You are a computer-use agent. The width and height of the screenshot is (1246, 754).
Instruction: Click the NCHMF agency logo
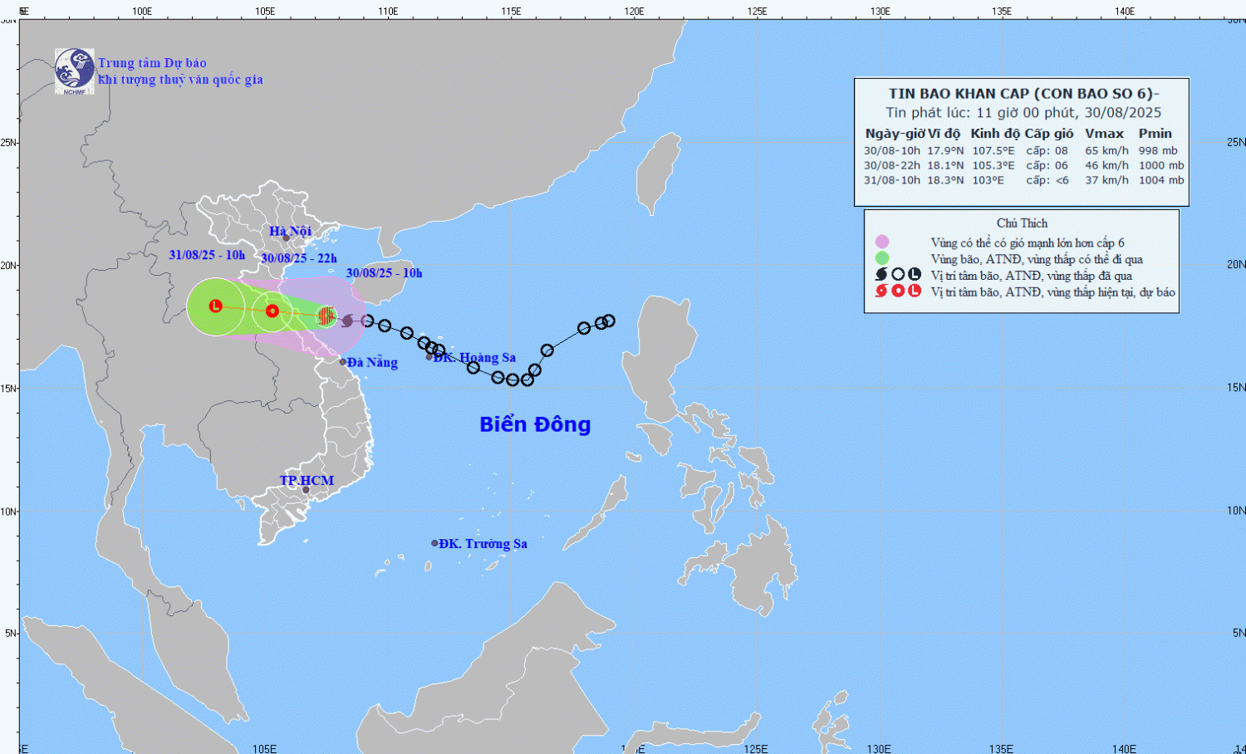coord(74,71)
